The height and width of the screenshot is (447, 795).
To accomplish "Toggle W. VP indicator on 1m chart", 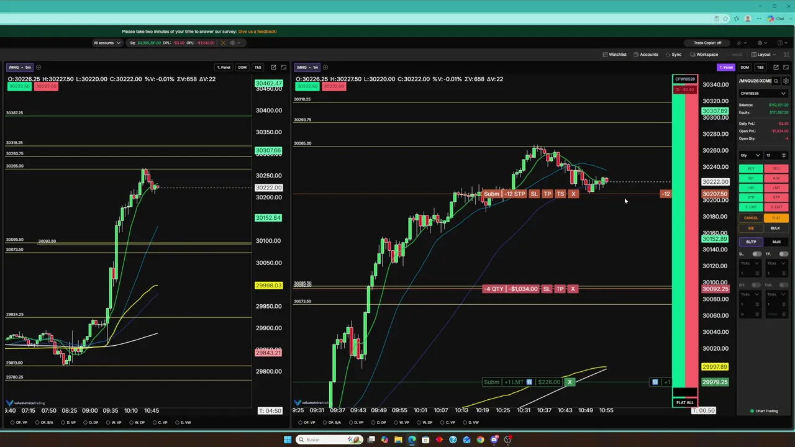I will 401,423.
